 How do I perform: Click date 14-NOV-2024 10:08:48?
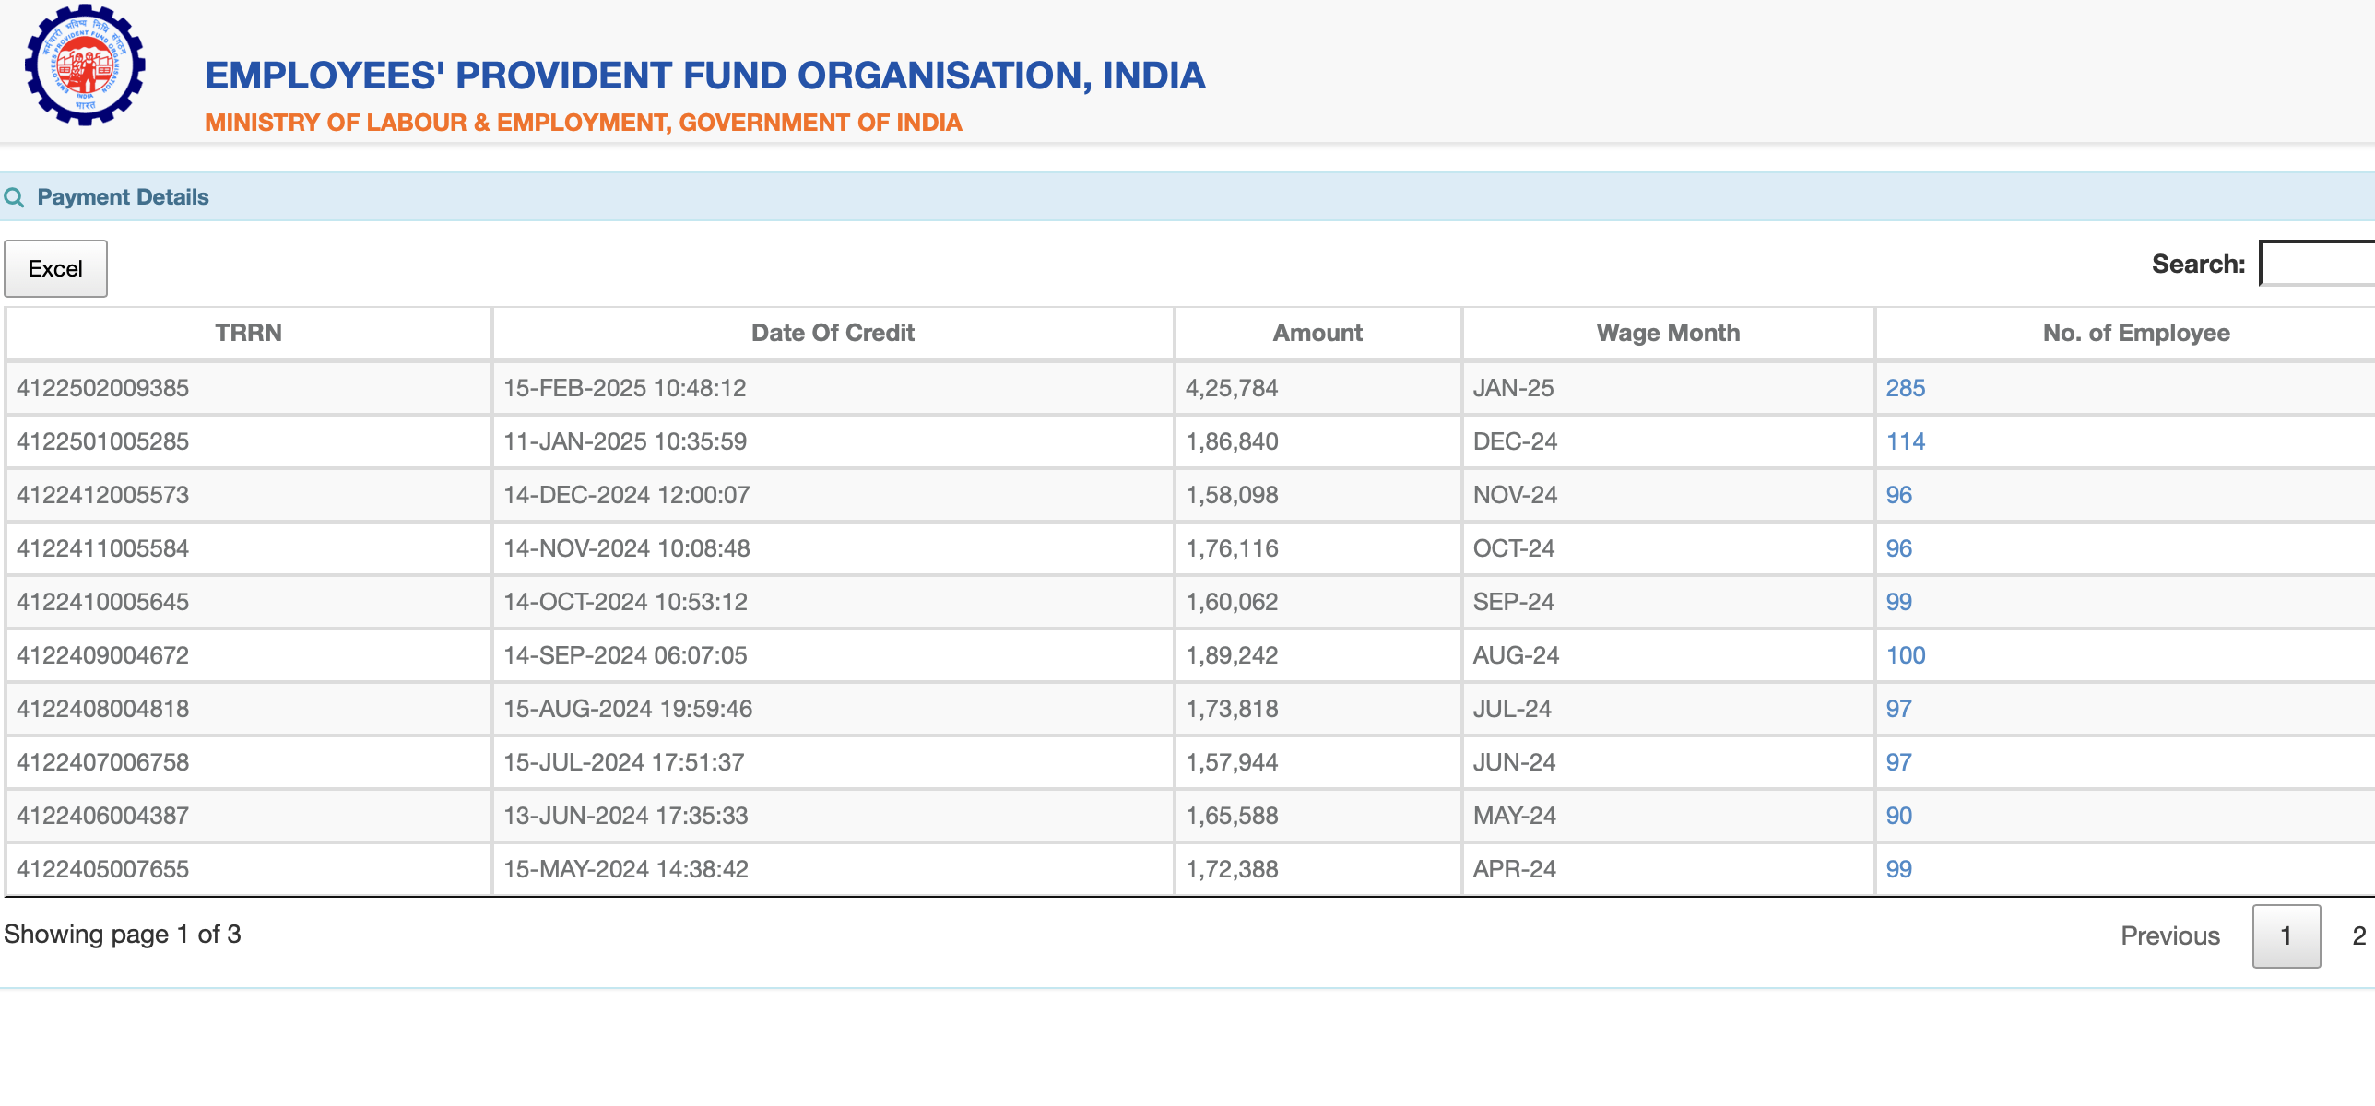tap(626, 548)
